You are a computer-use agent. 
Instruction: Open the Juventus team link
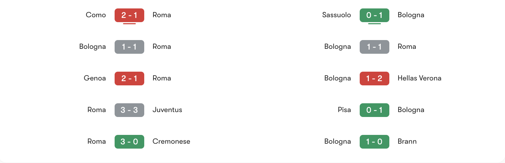(x=167, y=110)
